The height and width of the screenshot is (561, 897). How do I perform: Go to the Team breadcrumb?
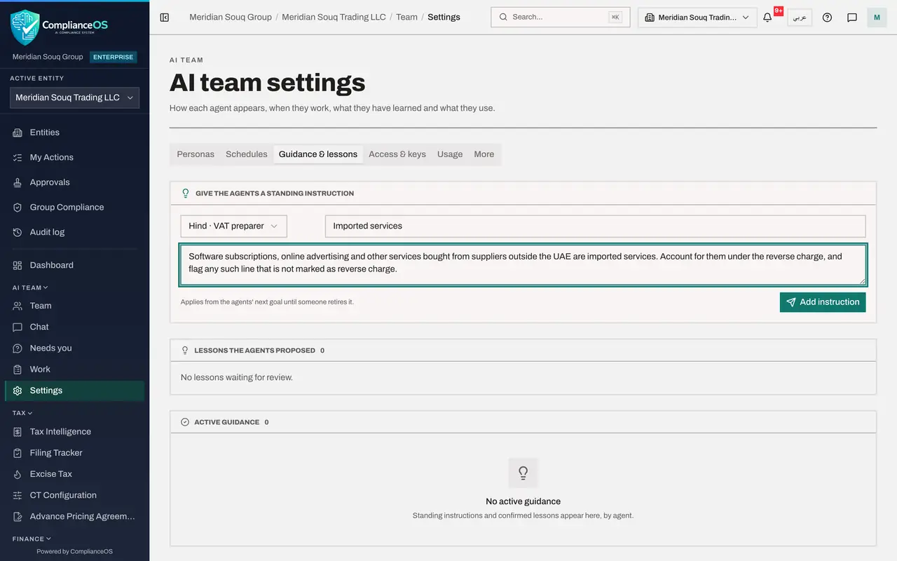pyautogui.click(x=406, y=17)
